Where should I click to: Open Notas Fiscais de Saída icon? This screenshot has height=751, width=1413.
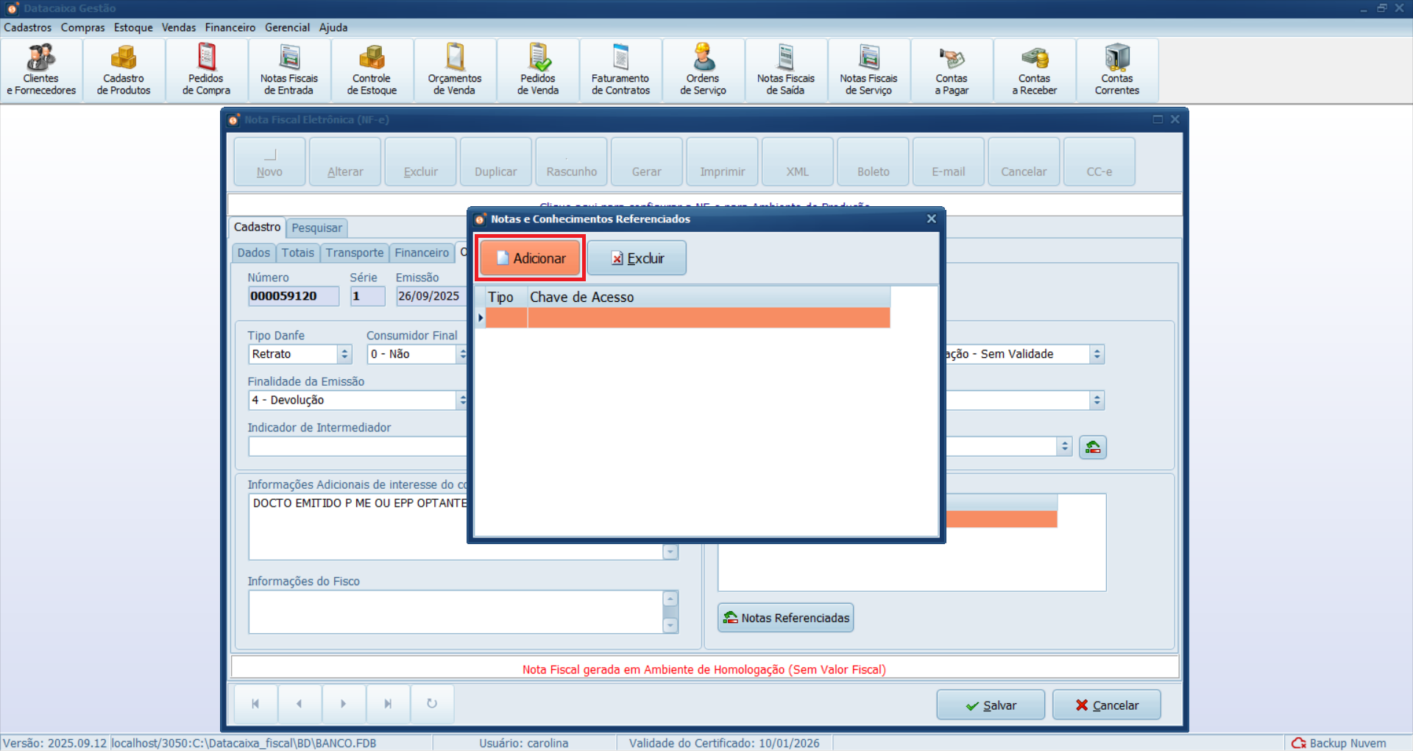click(x=786, y=71)
